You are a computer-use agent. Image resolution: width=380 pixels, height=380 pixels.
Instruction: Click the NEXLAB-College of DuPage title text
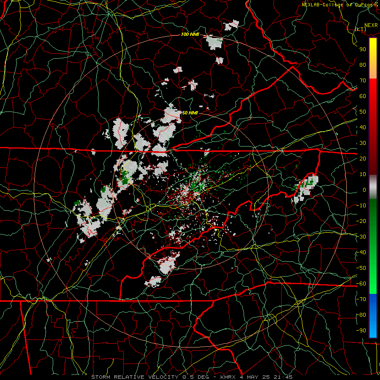click(339, 5)
